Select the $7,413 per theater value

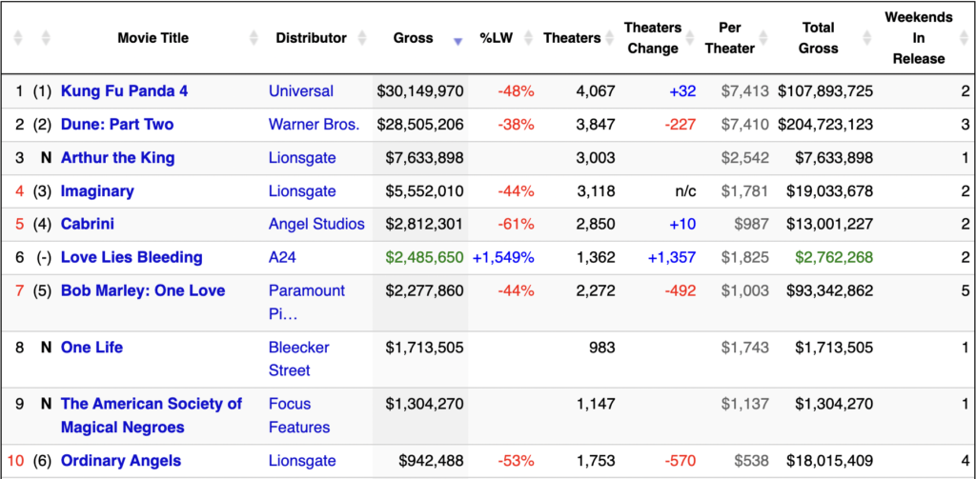[745, 91]
